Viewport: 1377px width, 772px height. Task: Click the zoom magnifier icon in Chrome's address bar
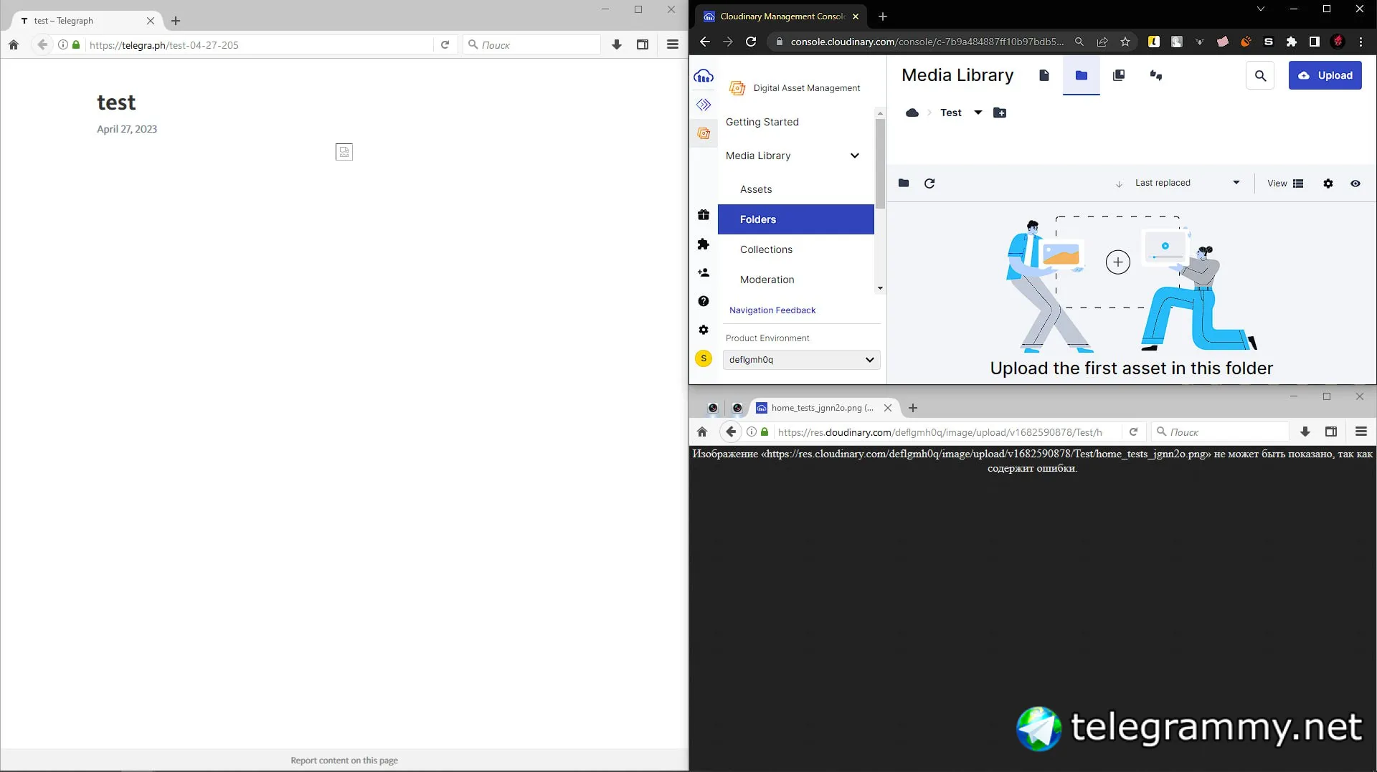pyautogui.click(x=1079, y=42)
